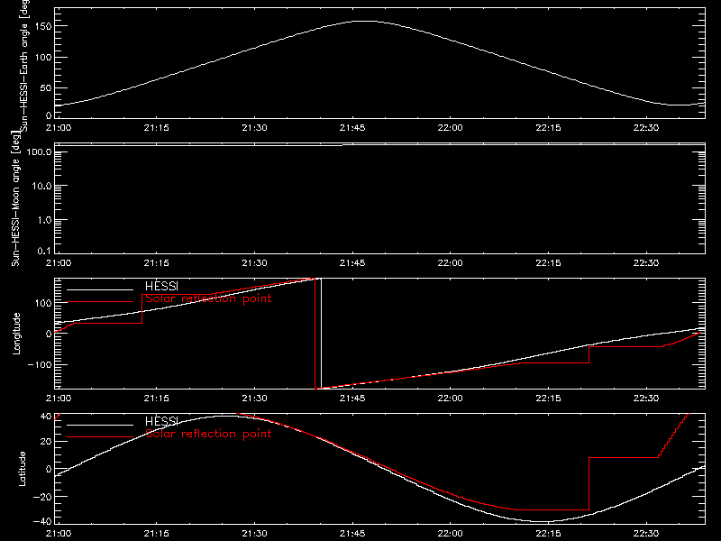Click 22:00 time label under Earth angle plot
Viewport: 721px width, 541px height.
pyautogui.click(x=450, y=128)
